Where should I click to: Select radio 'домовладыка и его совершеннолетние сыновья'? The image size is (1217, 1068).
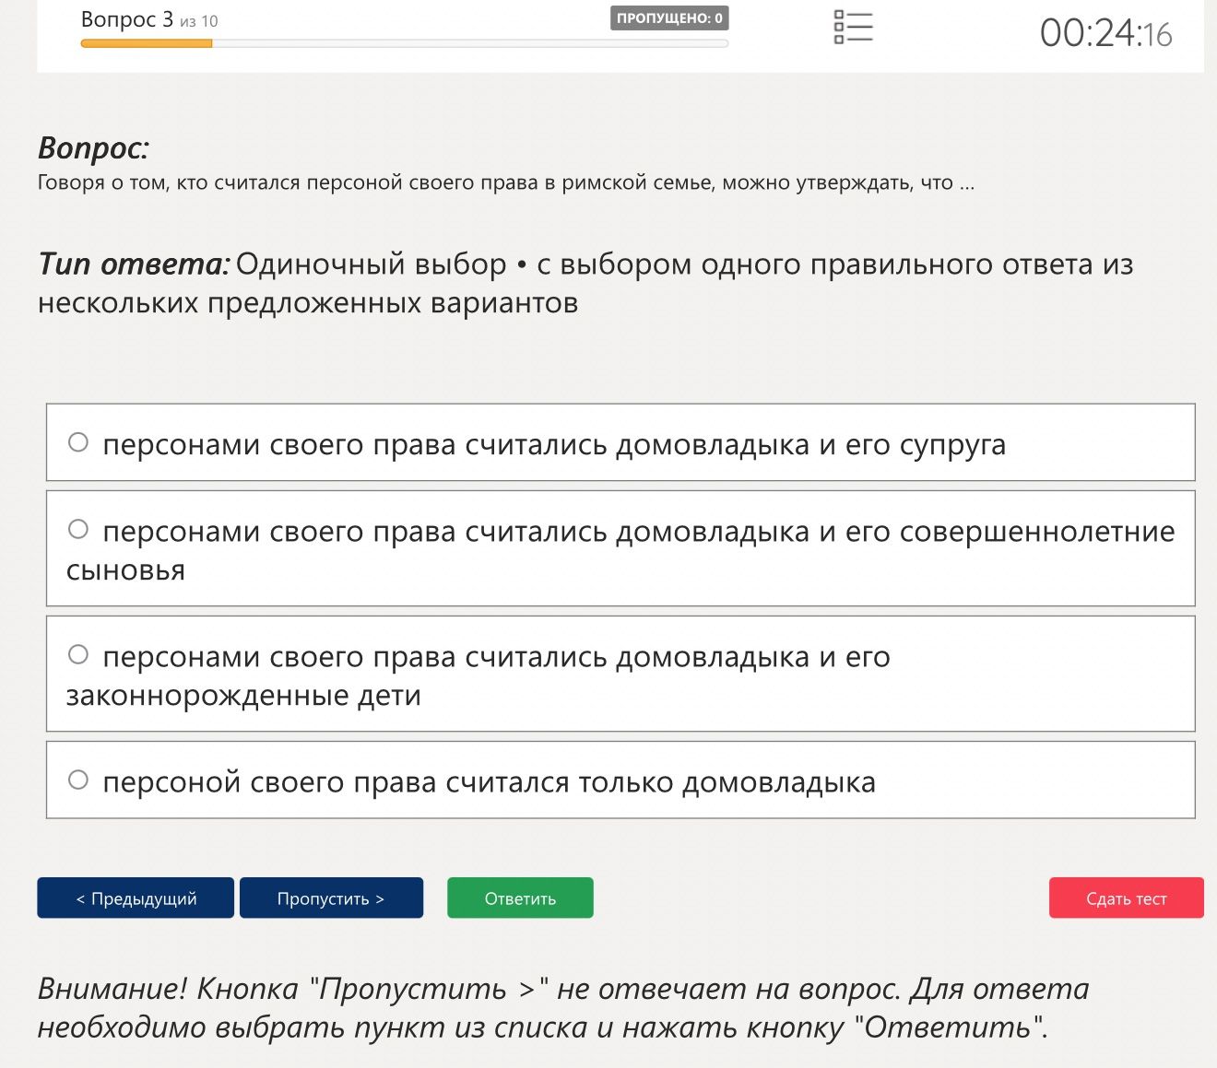pyautogui.click(x=78, y=529)
